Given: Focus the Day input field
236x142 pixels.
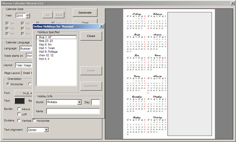Looking at the screenshot, I should (x=95, y=102).
